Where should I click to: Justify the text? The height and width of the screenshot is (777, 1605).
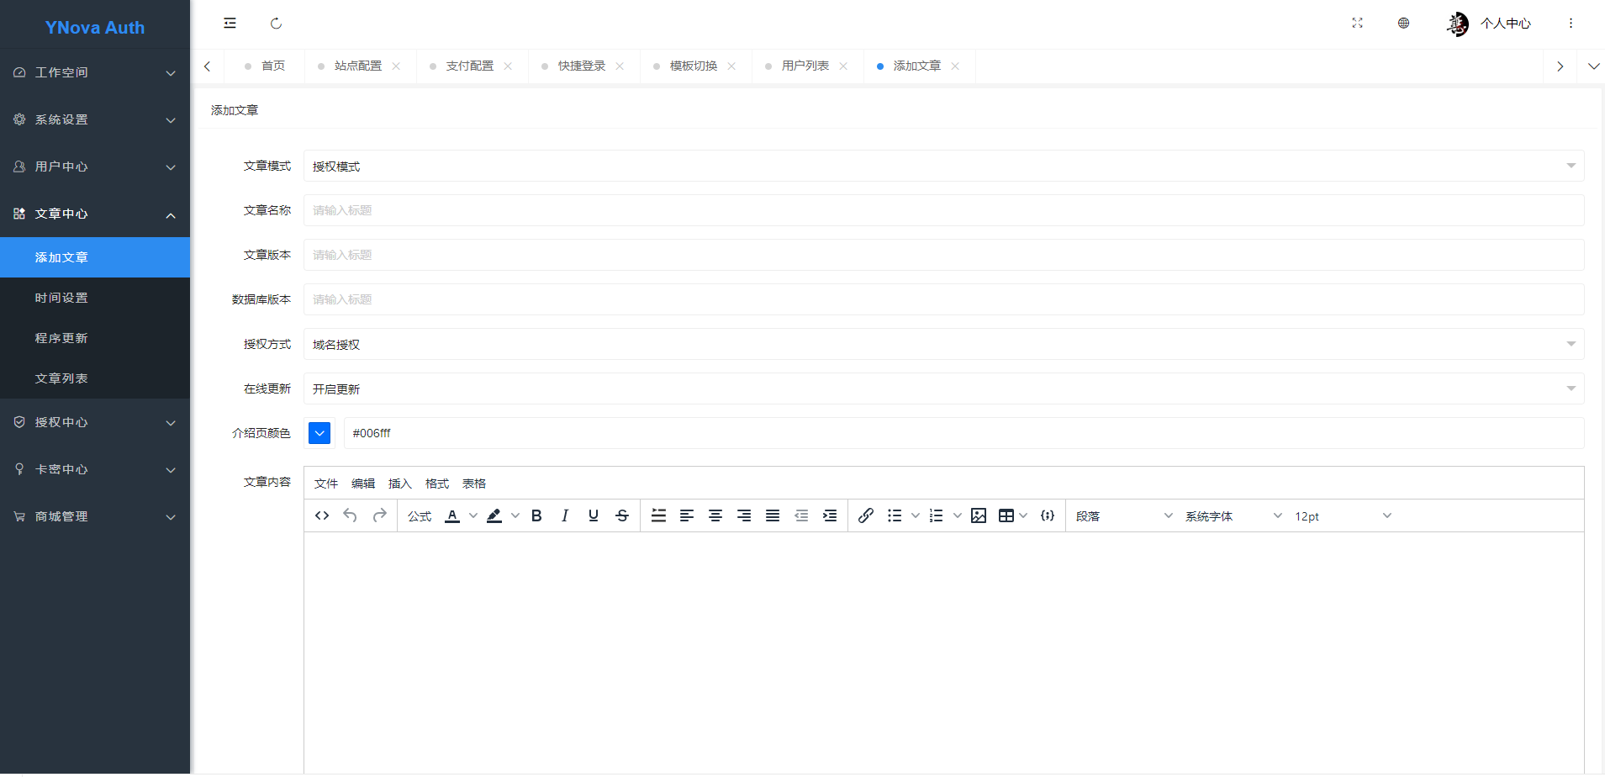point(773,515)
